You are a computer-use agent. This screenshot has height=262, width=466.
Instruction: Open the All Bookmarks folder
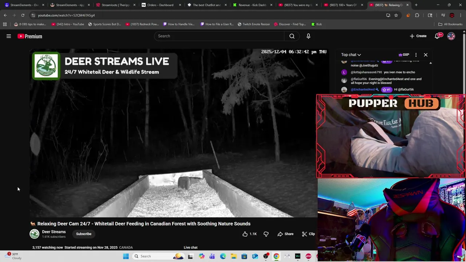click(x=450, y=24)
